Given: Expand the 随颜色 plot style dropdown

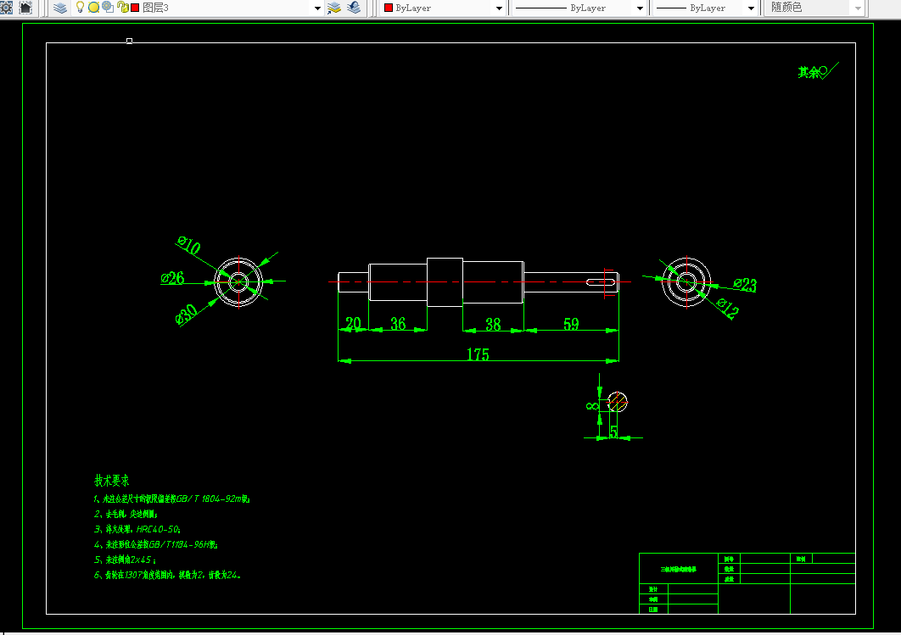Looking at the screenshot, I should pos(858,8).
